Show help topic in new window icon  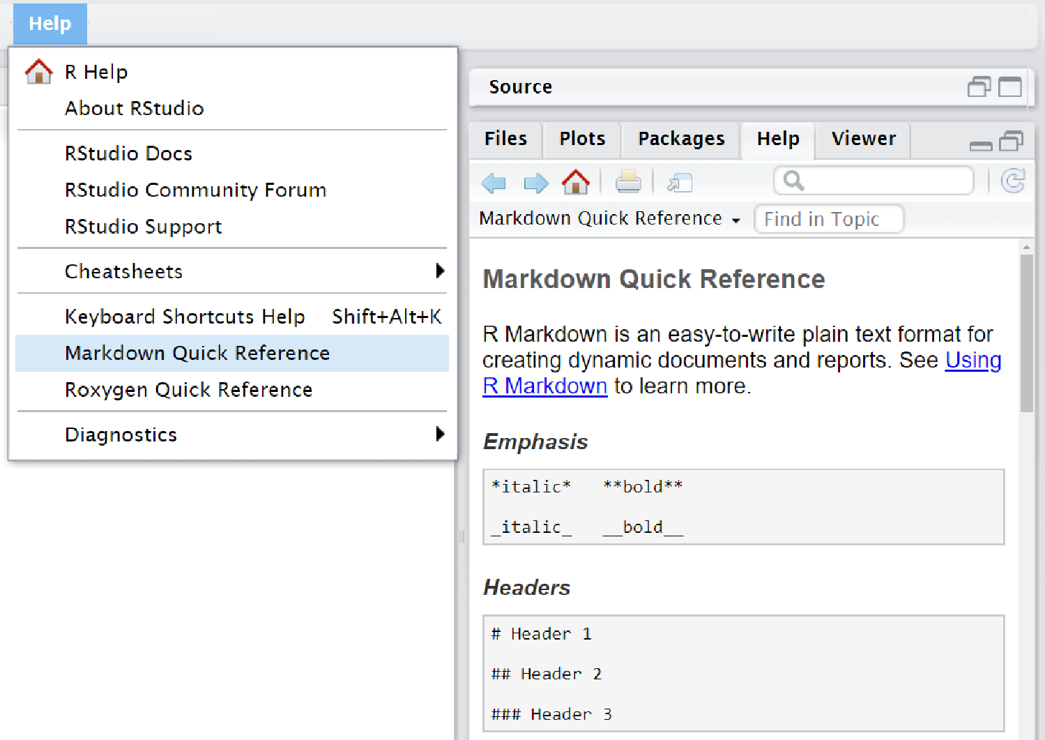point(680,183)
